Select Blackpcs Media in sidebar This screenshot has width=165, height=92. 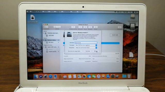click(x=52, y=40)
